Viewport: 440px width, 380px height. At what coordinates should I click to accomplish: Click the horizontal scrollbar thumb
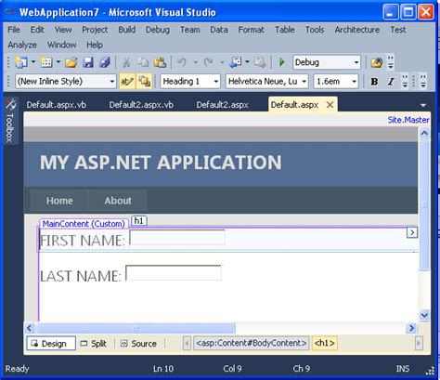pyautogui.click(x=136, y=328)
